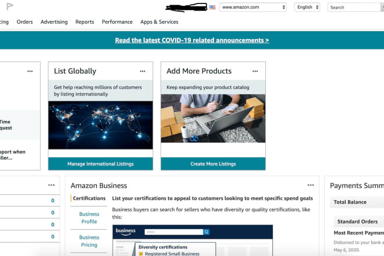The height and width of the screenshot is (256, 384).
Task: Select the Business Profile tab
Action: 89,218
